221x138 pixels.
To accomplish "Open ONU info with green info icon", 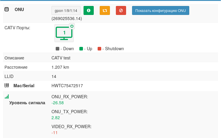I will [x=88, y=10].
